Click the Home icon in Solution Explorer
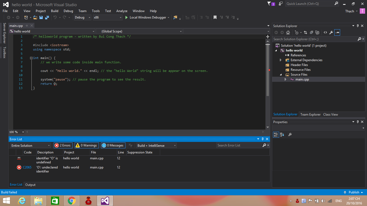This screenshot has height=206, width=367. click(x=288, y=32)
